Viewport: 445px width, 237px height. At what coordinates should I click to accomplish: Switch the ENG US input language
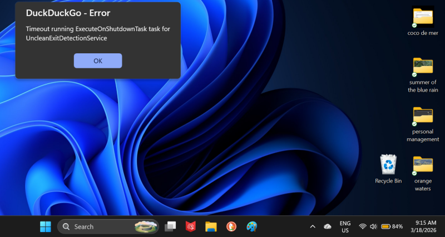coord(345,226)
